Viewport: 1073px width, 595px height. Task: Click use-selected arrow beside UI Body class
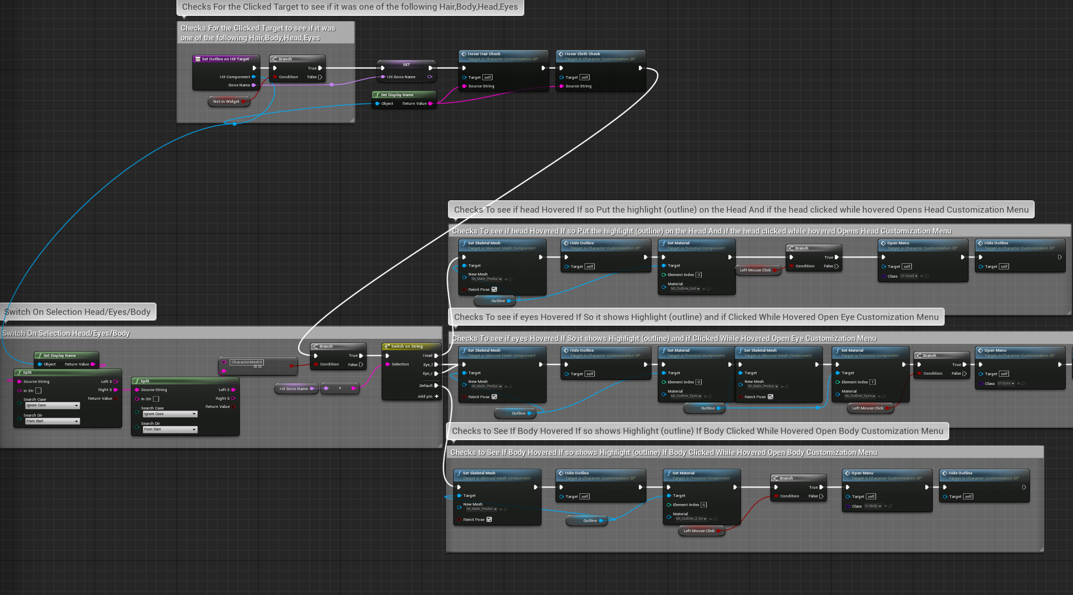885,506
